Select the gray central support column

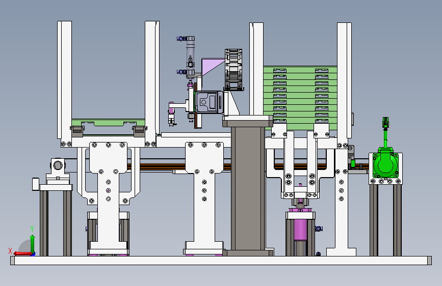tap(248, 186)
